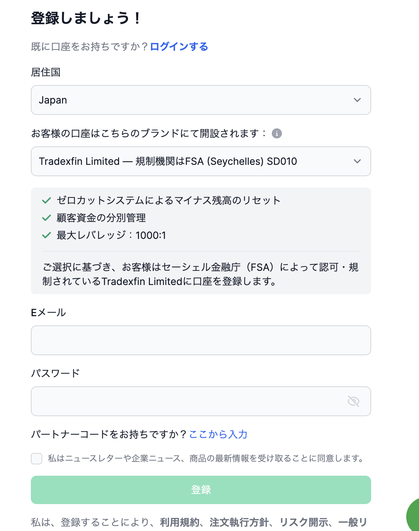The height and width of the screenshot is (531, 419).
Task: Toggle password visibility eye icon
Action: point(353,401)
